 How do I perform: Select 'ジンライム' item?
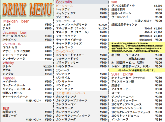[63, 78]
